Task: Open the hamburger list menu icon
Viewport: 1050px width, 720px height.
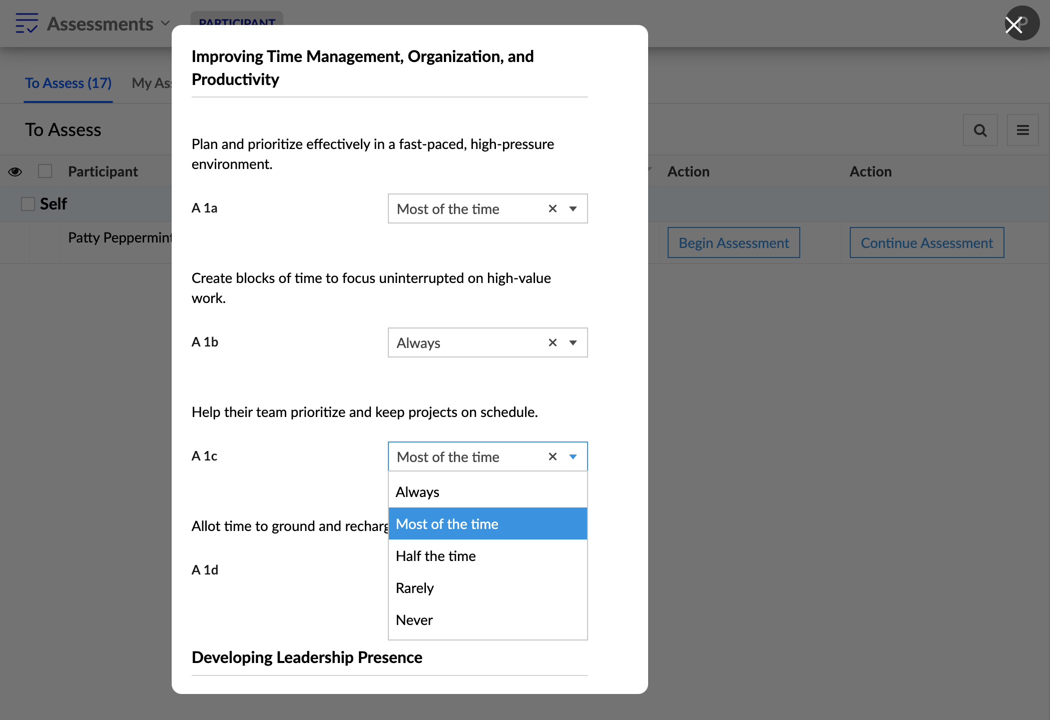Action: (x=1022, y=130)
